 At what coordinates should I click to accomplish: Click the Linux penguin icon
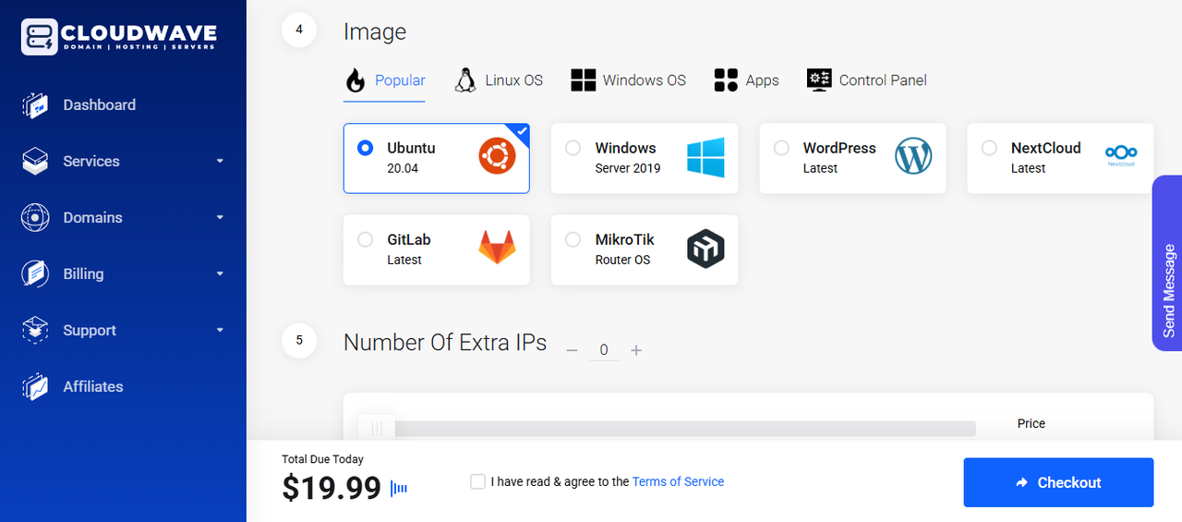click(x=465, y=80)
